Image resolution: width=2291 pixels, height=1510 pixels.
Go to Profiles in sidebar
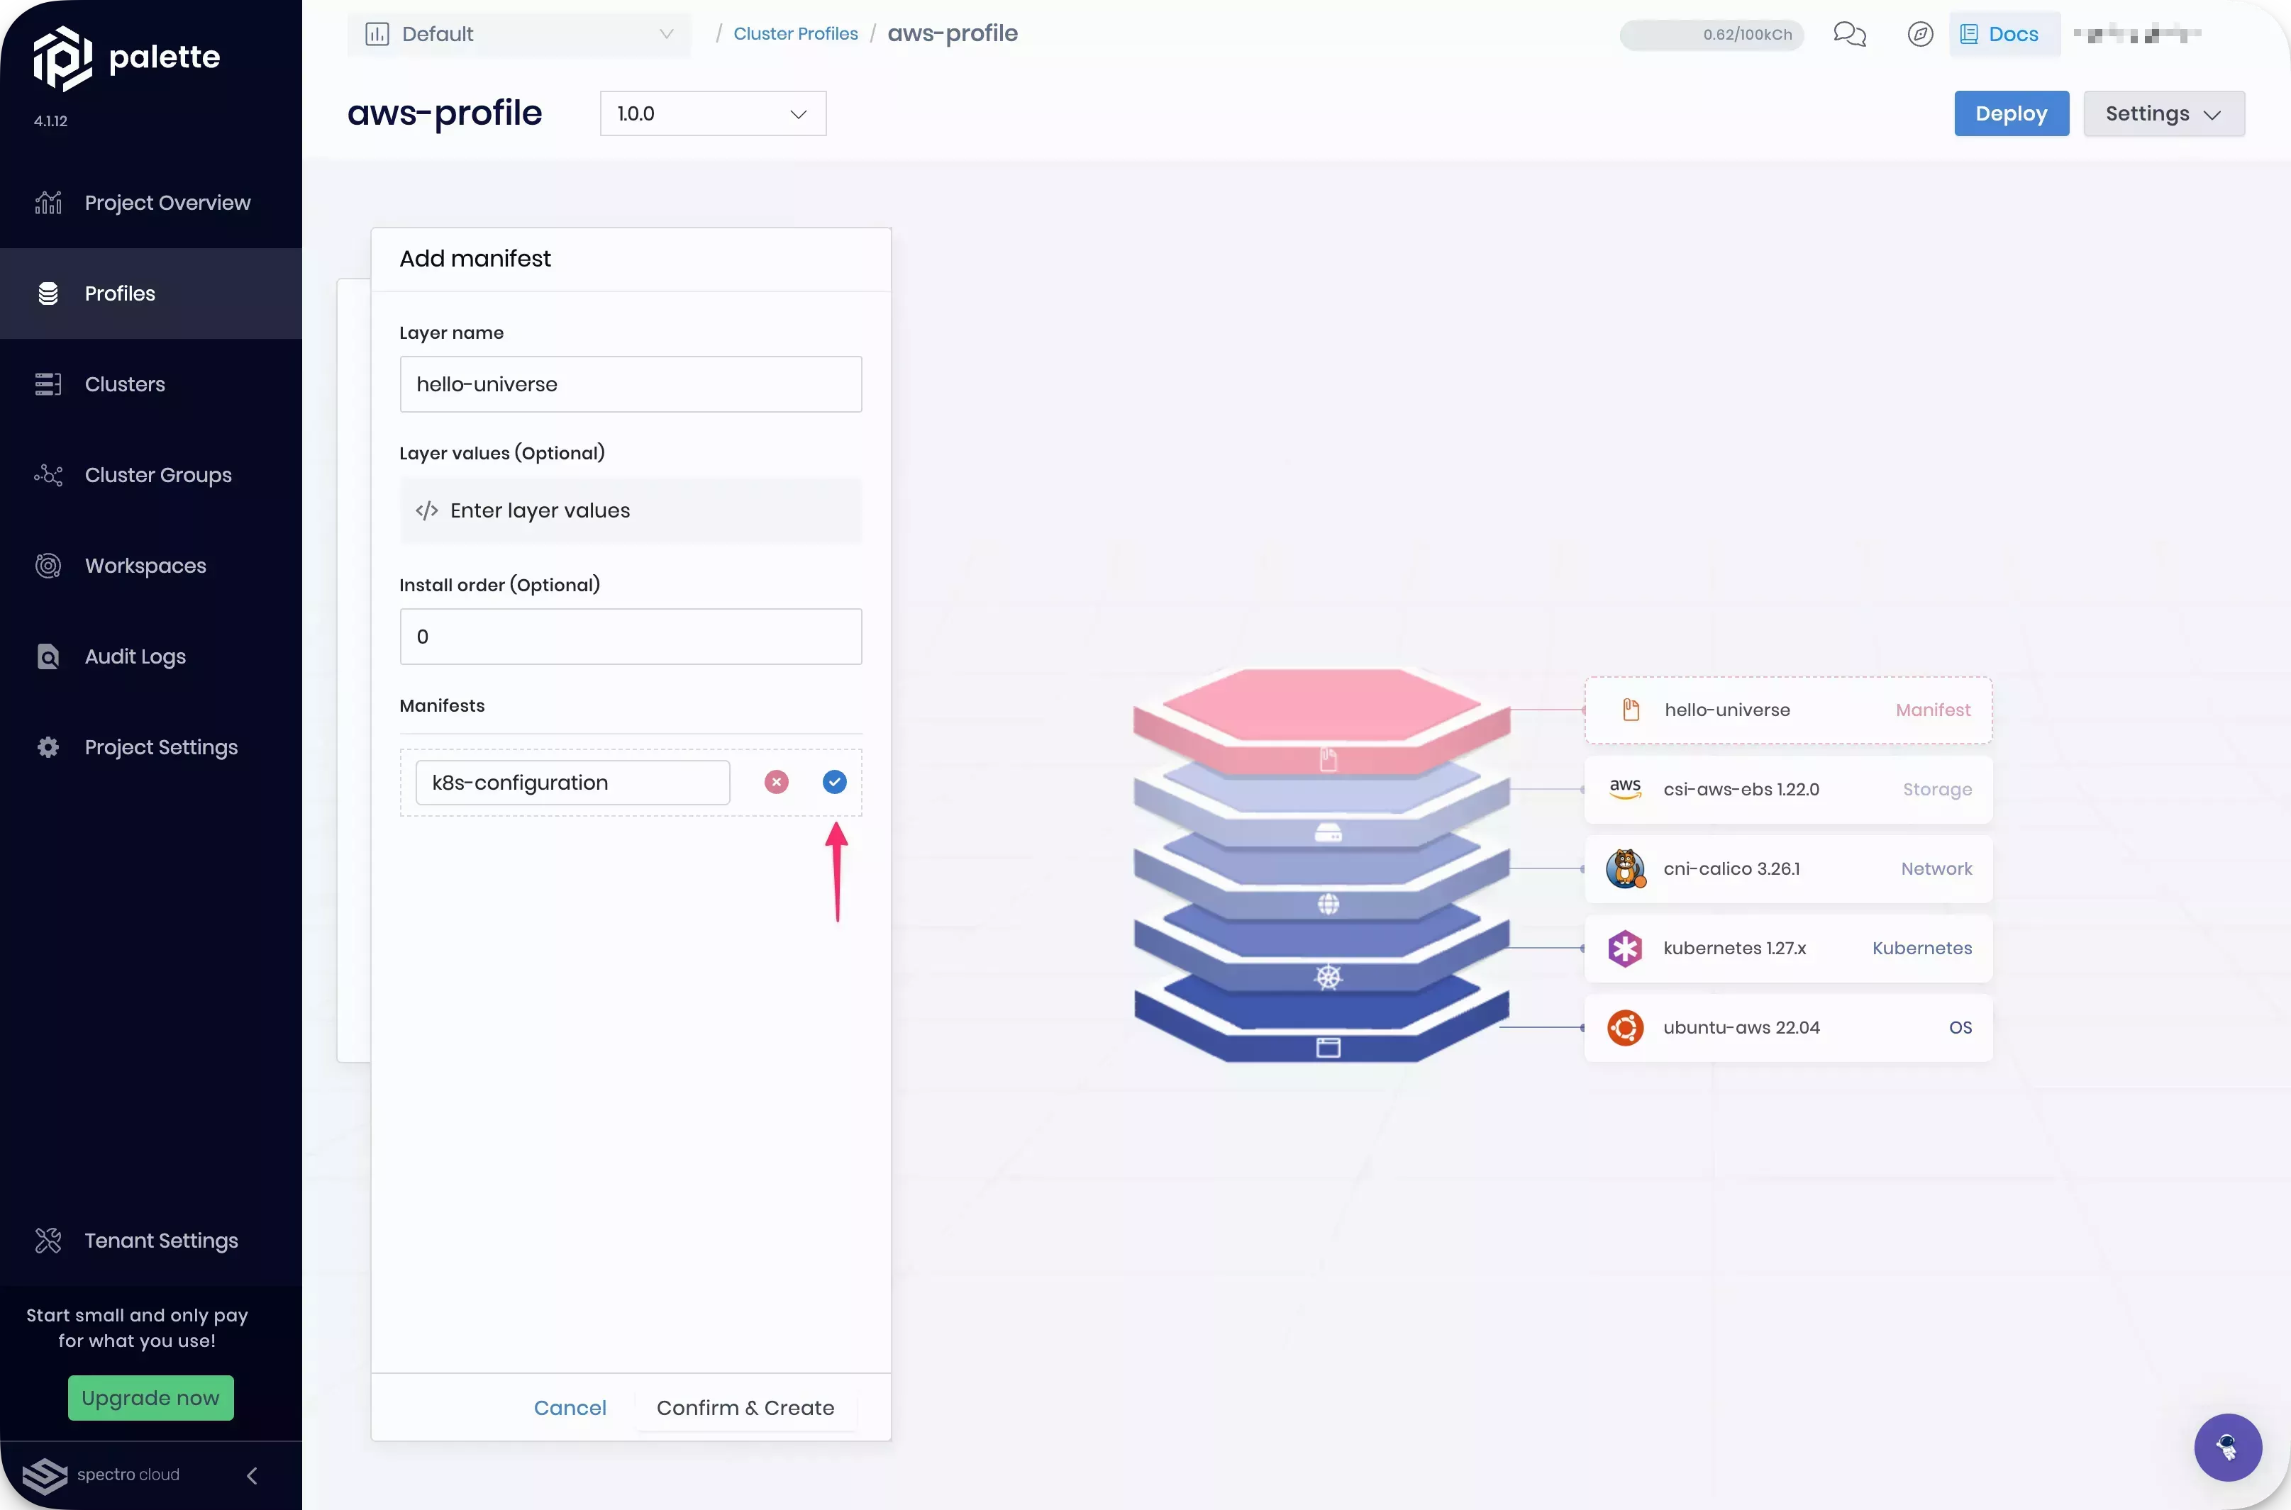pos(151,293)
